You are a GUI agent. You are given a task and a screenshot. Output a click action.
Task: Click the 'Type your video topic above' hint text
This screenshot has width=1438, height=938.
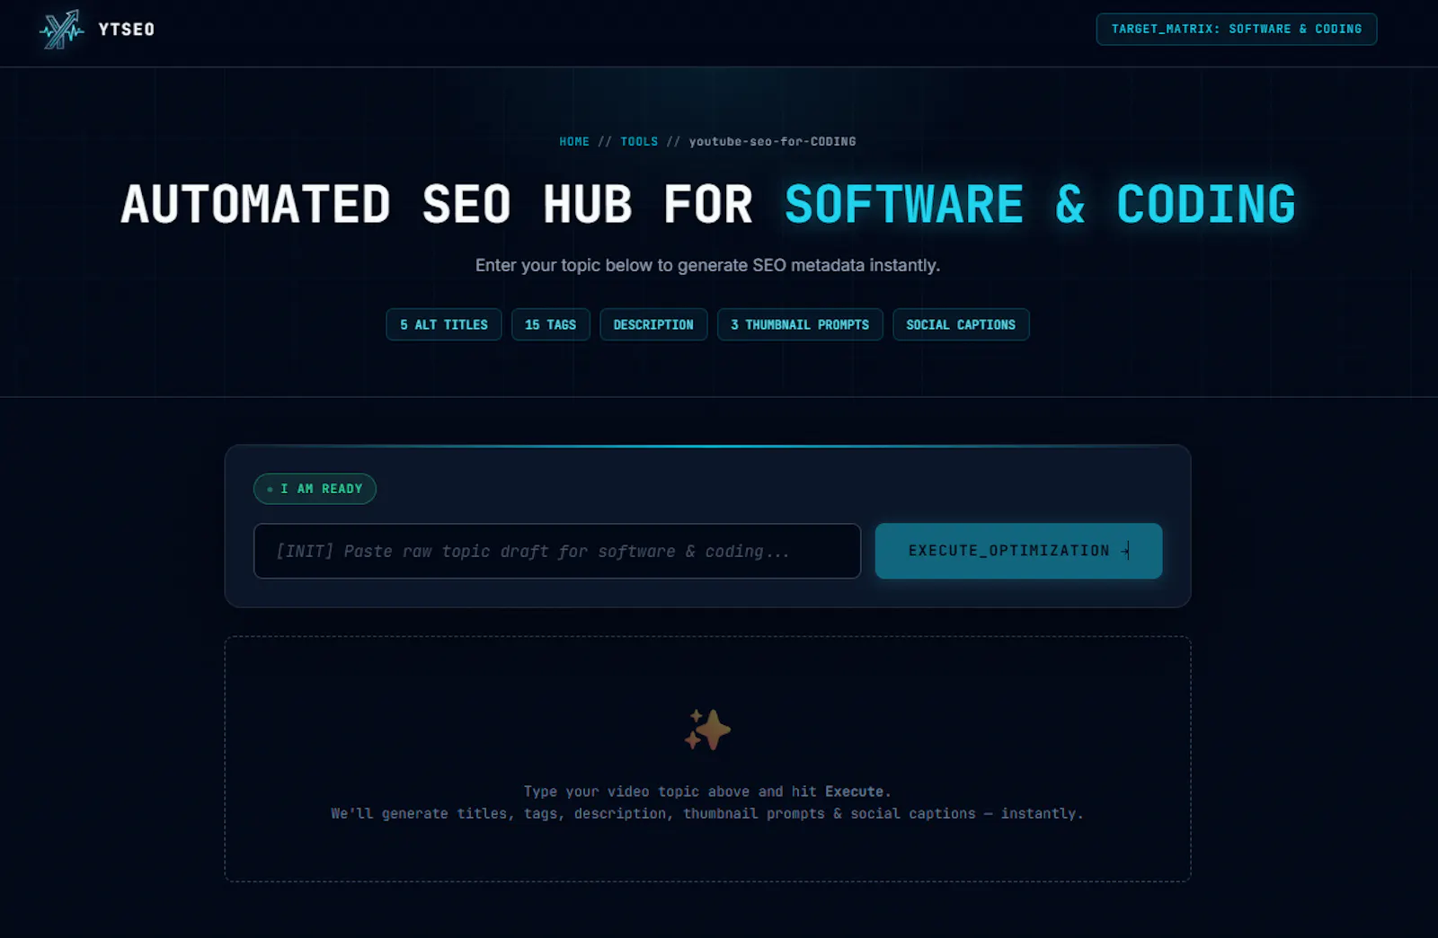pos(707,792)
